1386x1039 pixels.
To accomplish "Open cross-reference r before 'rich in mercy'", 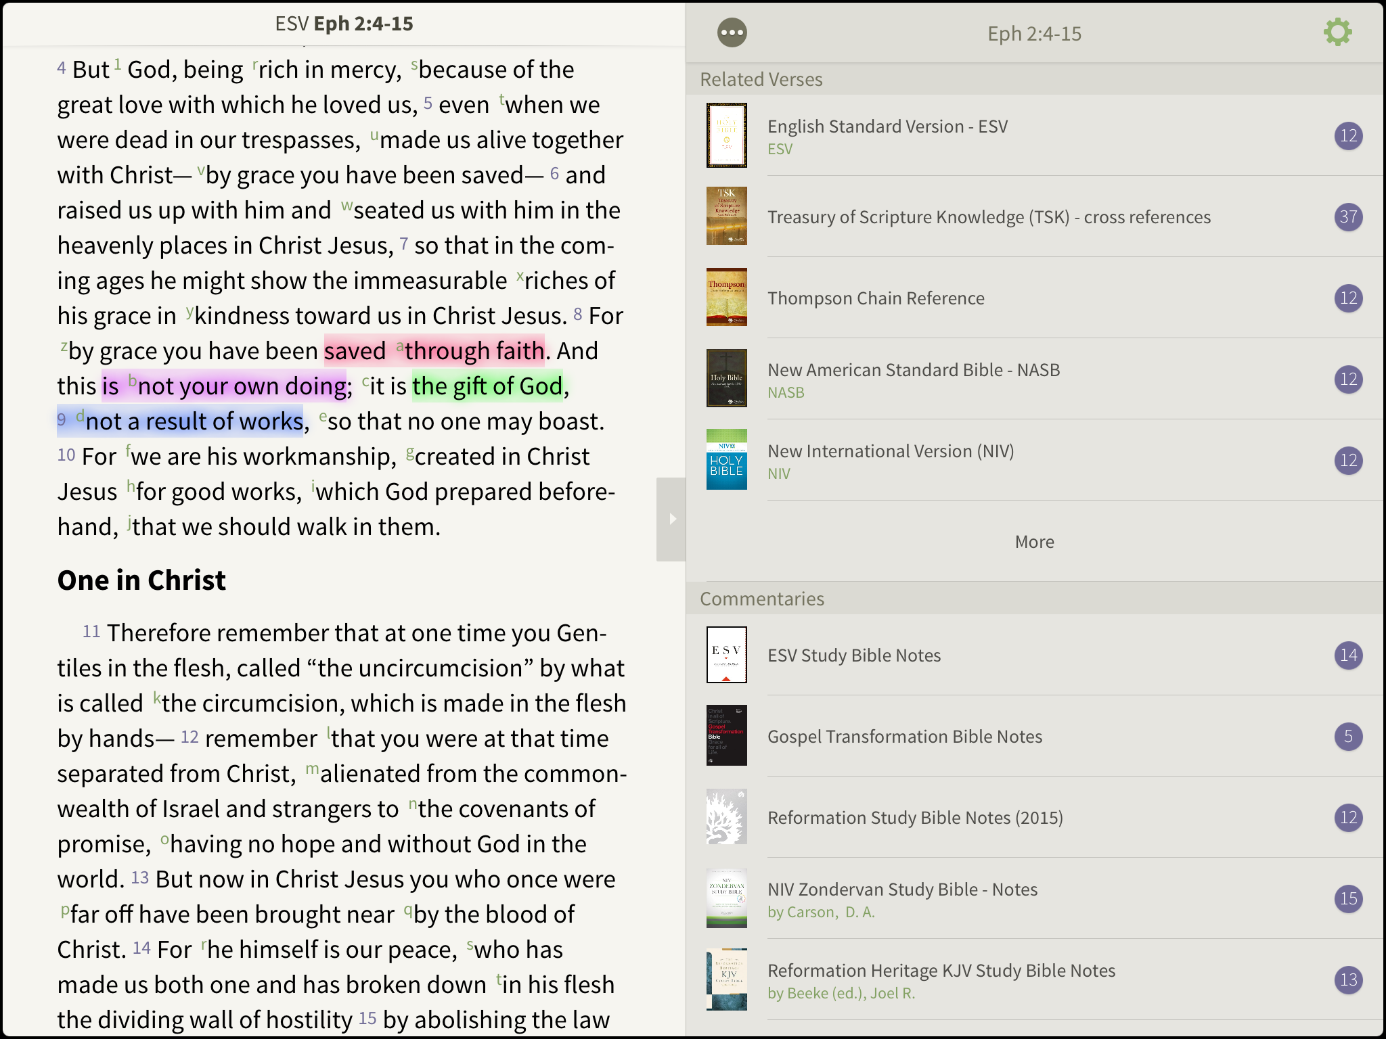I will pos(255,66).
